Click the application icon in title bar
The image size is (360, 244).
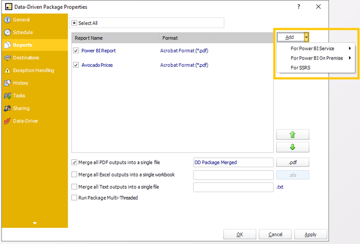click(x=8, y=7)
